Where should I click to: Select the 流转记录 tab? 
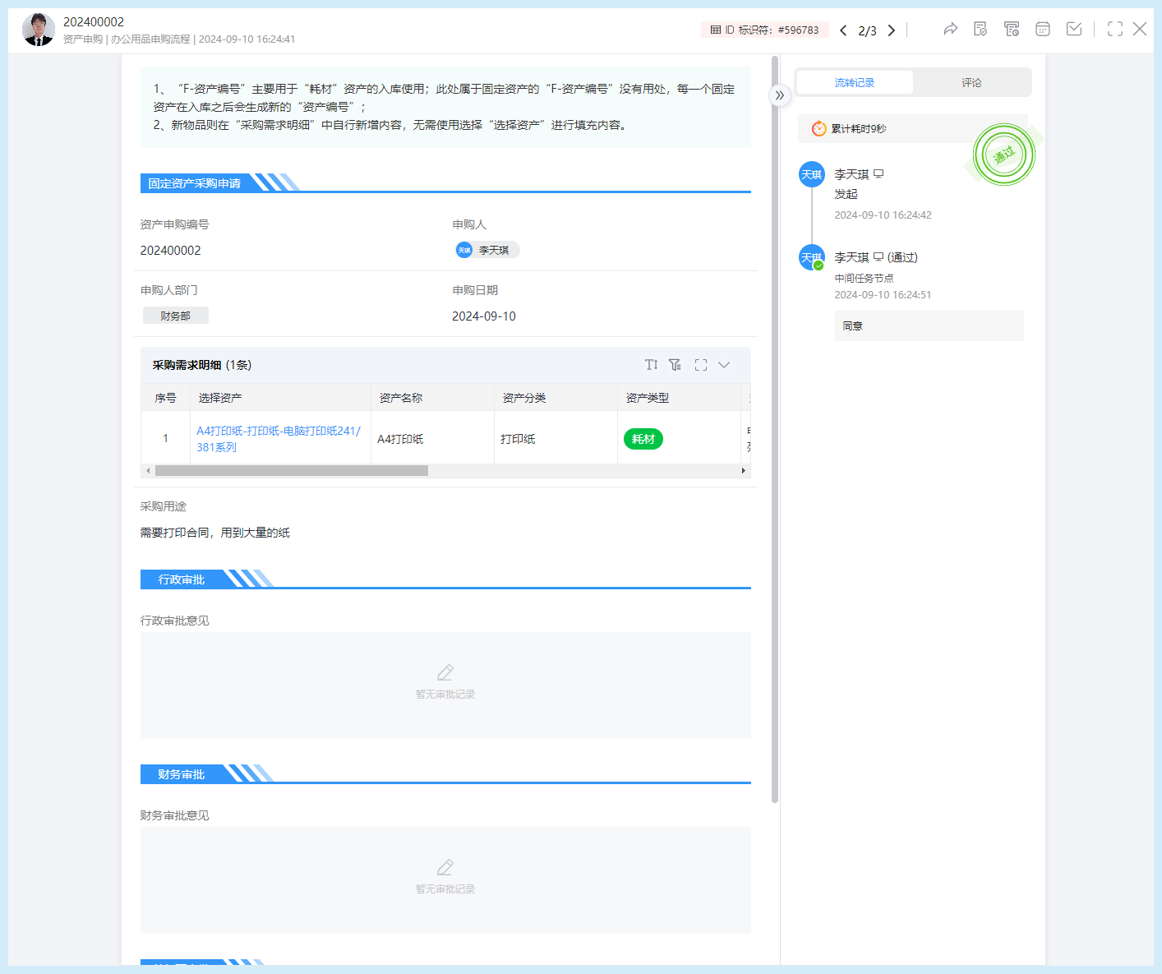[855, 83]
